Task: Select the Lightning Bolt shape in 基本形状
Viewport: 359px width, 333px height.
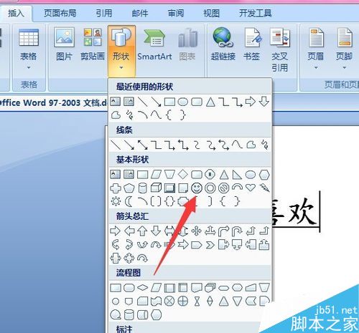Action: tap(264, 188)
